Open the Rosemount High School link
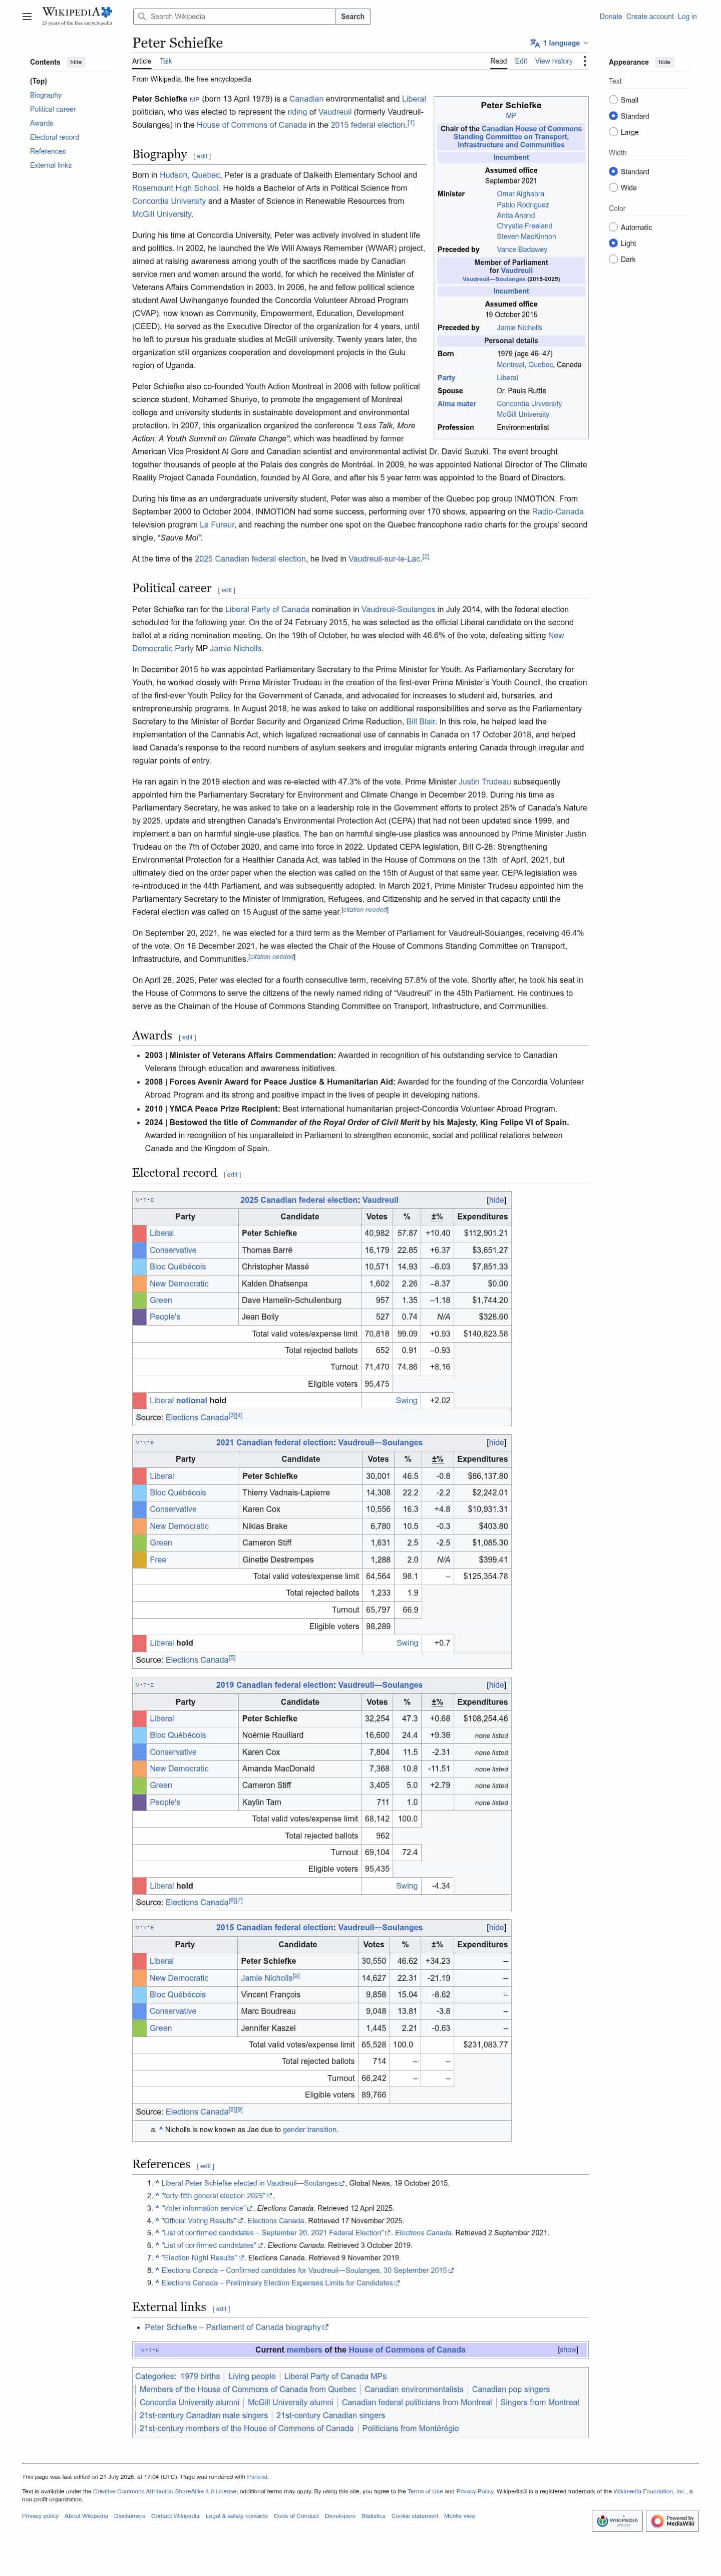This screenshot has height=2576, width=721. 175,188
